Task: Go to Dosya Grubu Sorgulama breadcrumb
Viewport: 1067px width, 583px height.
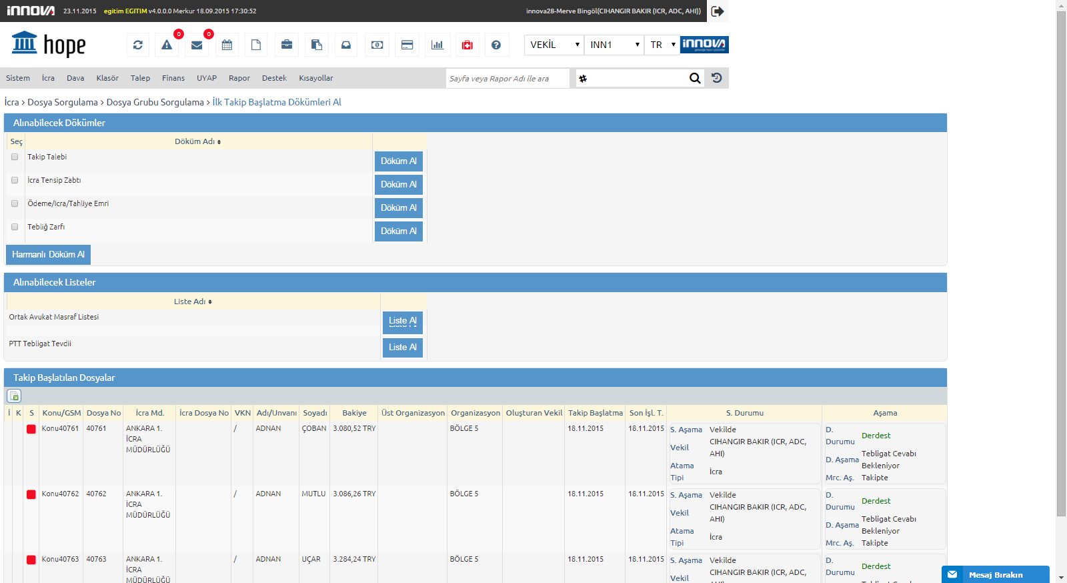Action: pyautogui.click(x=155, y=102)
